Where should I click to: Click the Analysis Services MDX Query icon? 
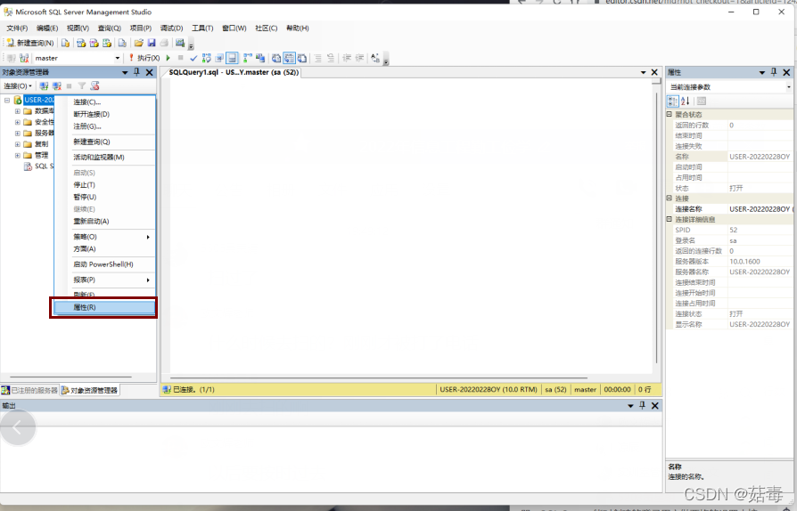pos(81,43)
